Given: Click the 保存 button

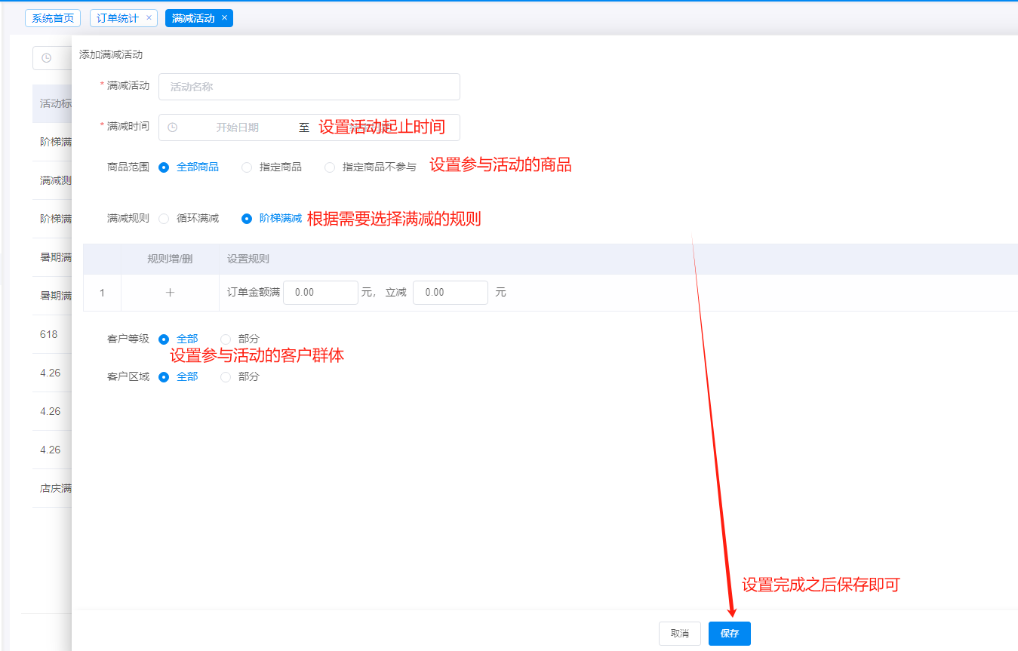Looking at the screenshot, I should (x=729, y=634).
